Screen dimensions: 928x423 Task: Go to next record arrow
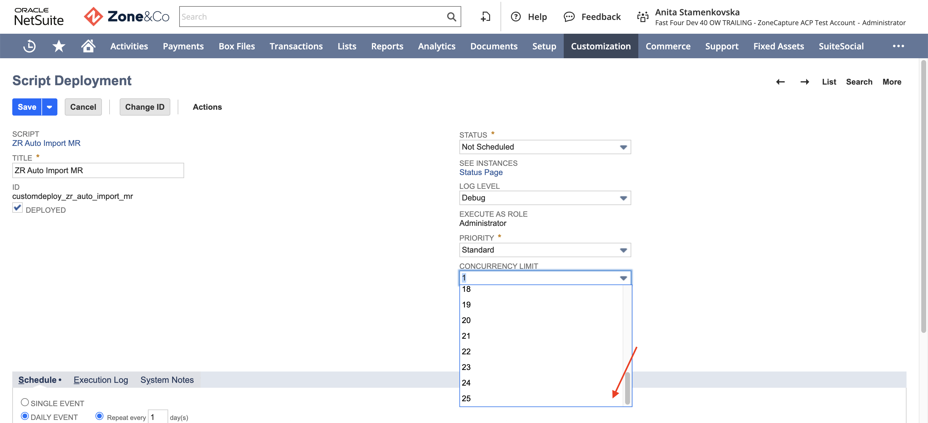point(805,82)
